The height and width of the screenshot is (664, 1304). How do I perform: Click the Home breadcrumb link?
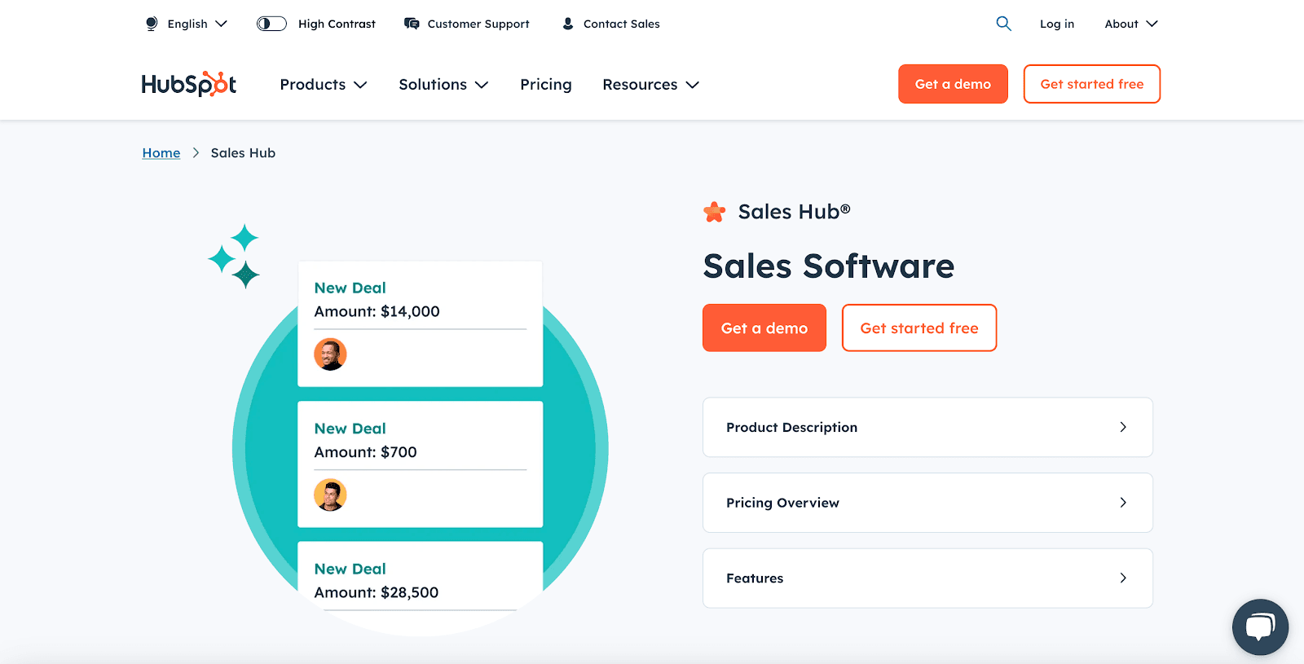tap(161, 153)
